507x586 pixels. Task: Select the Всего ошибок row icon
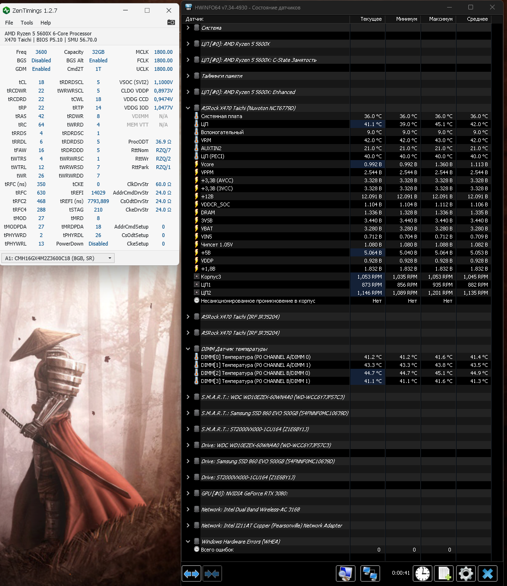point(197,550)
